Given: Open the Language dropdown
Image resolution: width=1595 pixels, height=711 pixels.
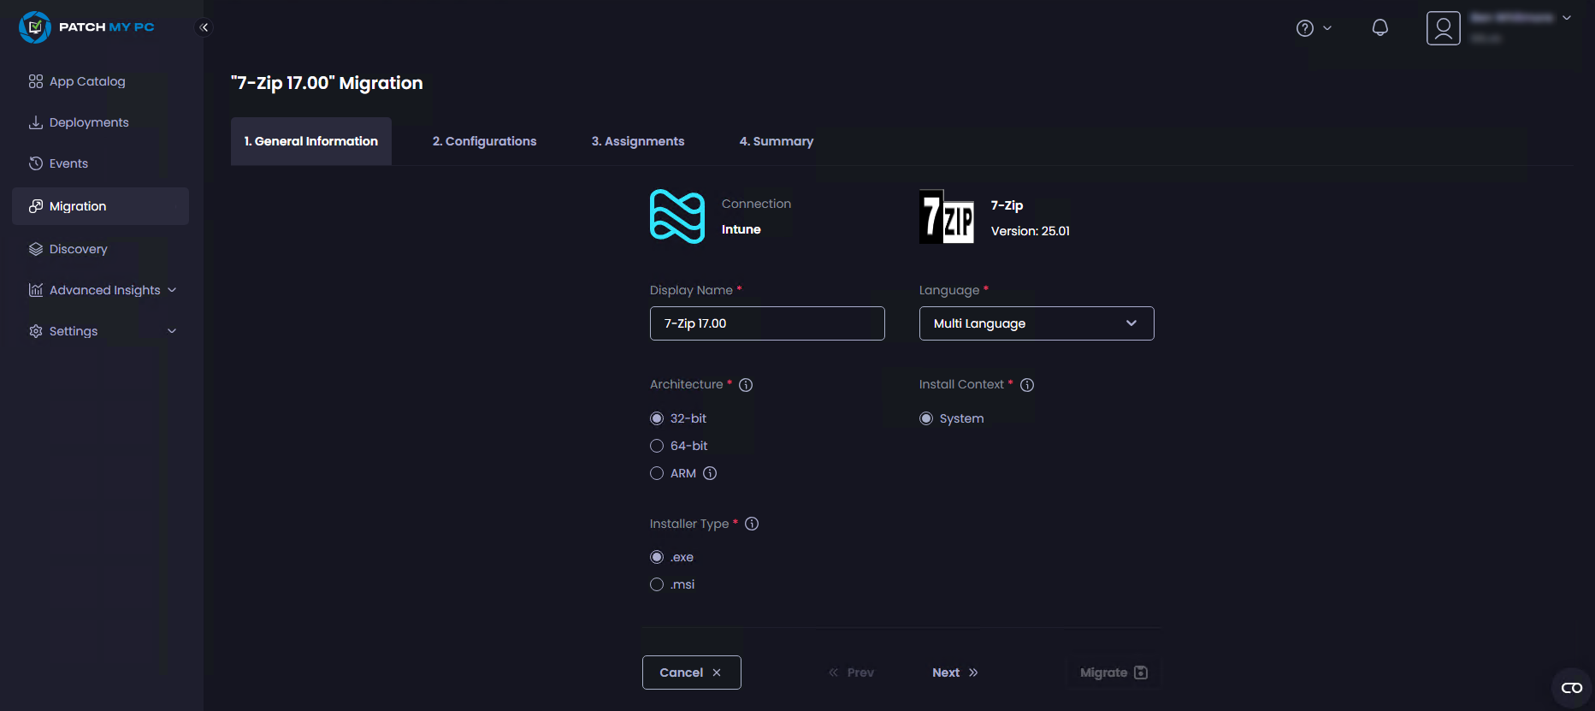Looking at the screenshot, I should (1036, 323).
